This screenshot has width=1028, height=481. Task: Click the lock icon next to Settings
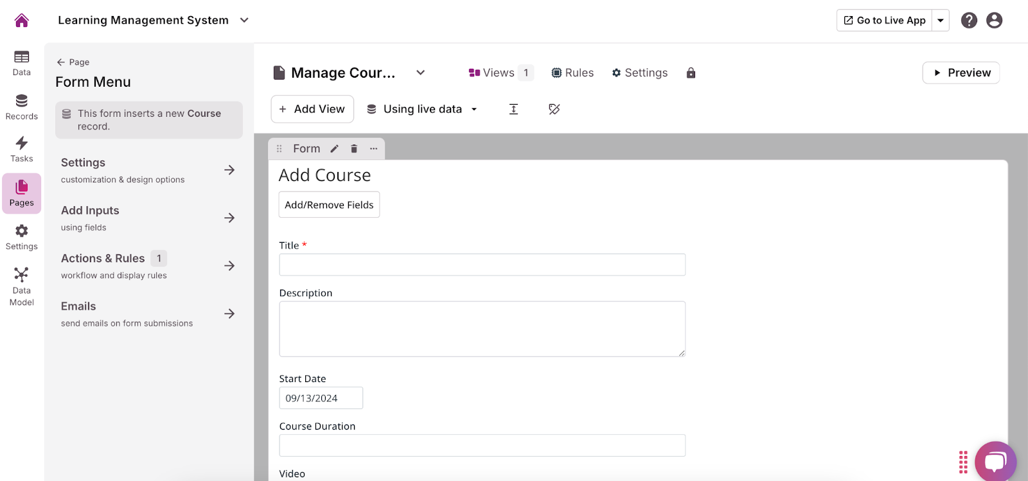coord(691,73)
